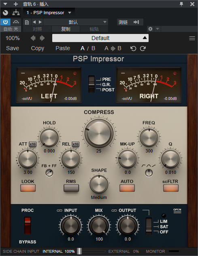The height and width of the screenshot is (256, 198).
Task: Flip the PROC/BYPASS switch
Action: pyautogui.click(x=28, y=225)
